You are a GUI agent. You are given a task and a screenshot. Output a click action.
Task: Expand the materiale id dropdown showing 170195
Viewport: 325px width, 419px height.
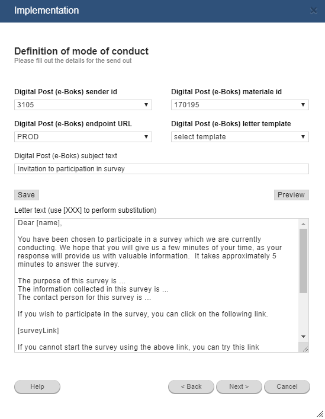coord(240,105)
